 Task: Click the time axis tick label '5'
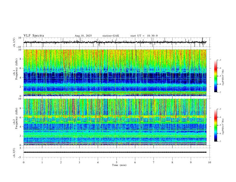coord(117,162)
